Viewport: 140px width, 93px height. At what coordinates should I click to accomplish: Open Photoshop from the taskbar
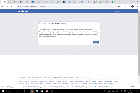52,91
